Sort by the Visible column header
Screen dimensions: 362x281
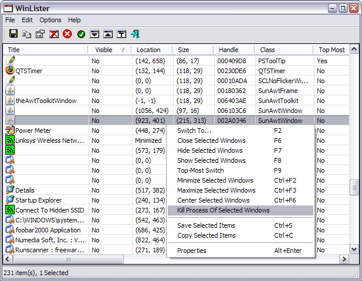click(110, 50)
